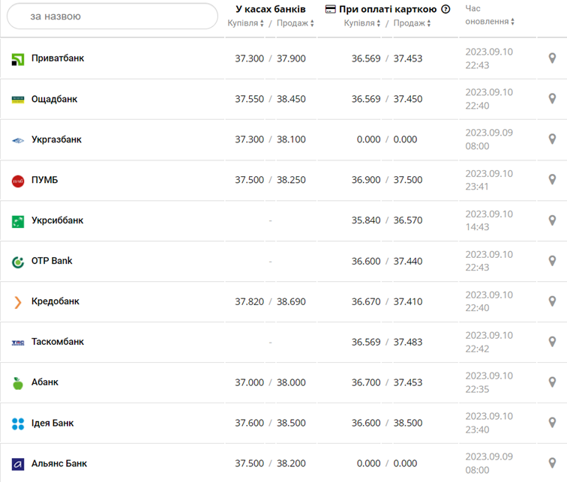Click the bank name search field
Image resolution: width=567 pixels, height=482 pixels.
pyautogui.click(x=112, y=16)
